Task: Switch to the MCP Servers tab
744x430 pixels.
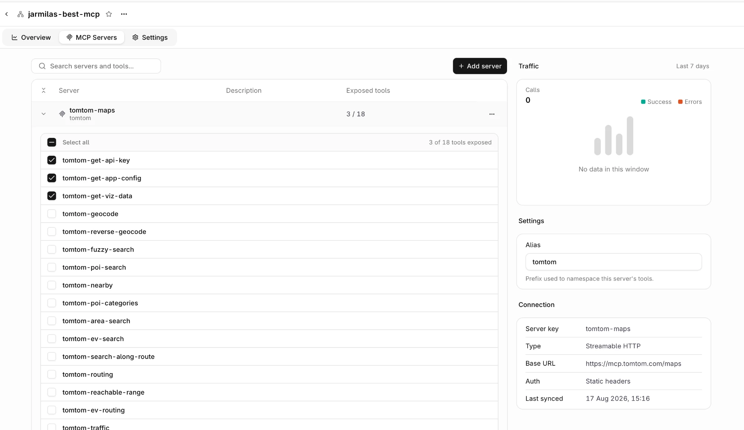Action: [x=92, y=38]
